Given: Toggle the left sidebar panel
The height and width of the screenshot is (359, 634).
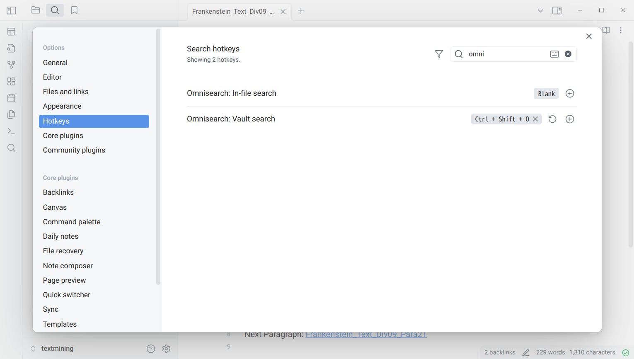Looking at the screenshot, I should click(x=11, y=10).
